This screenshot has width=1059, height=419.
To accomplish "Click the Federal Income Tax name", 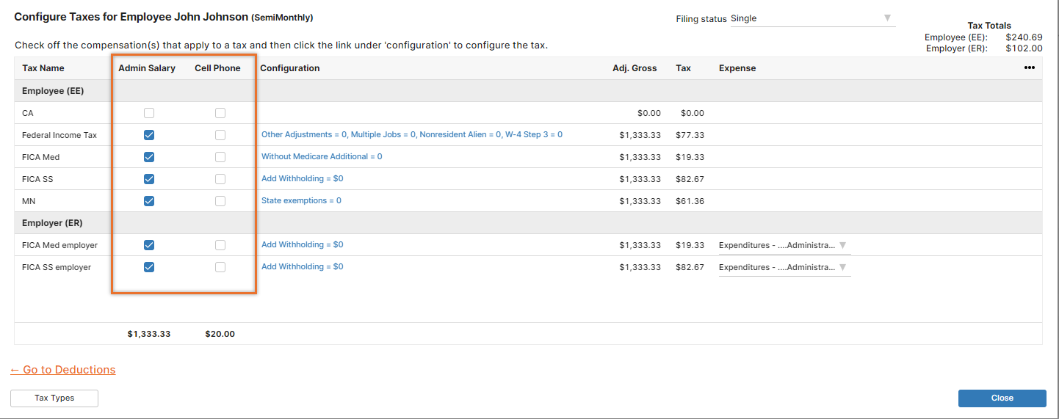I will point(59,135).
